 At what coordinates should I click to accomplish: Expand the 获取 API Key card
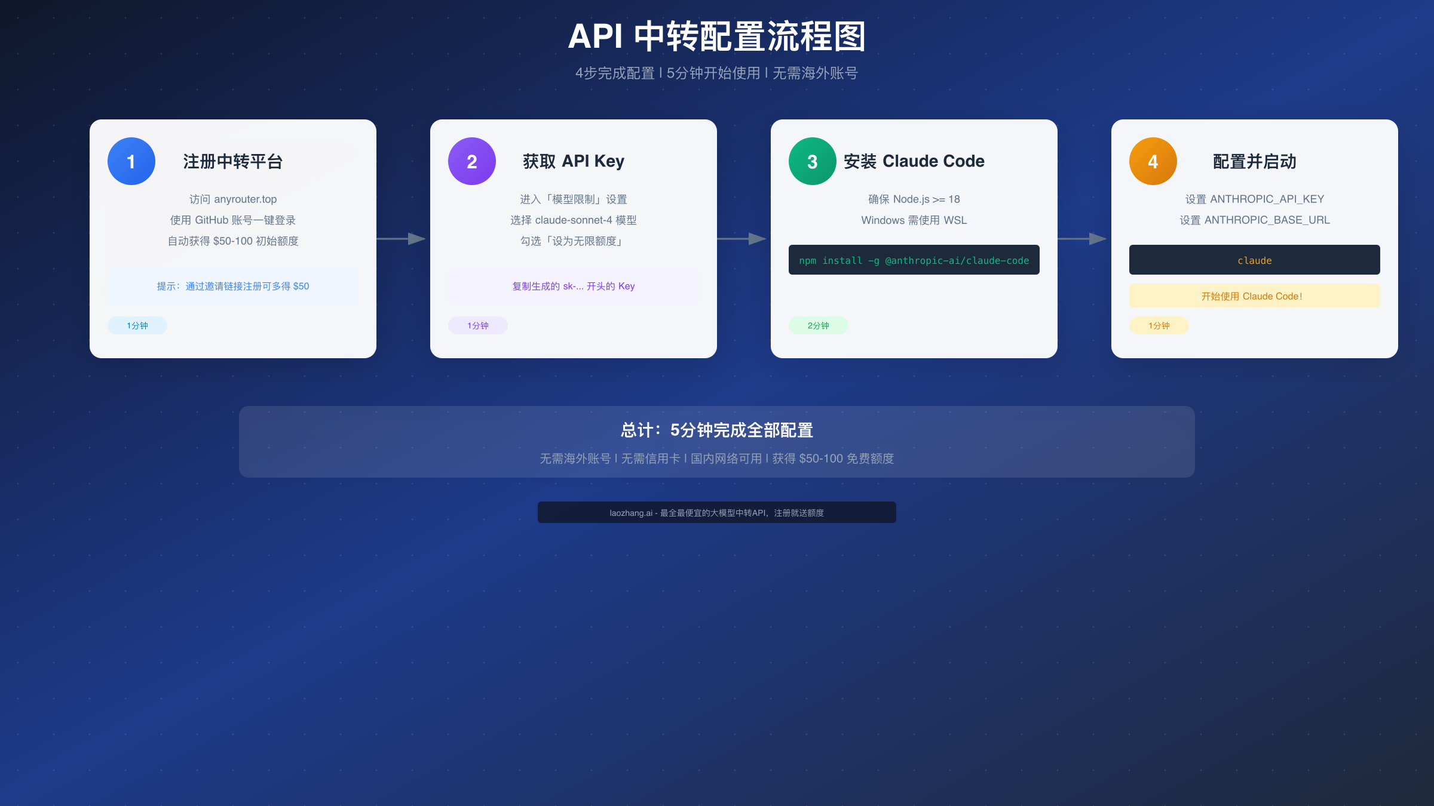pos(573,238)
